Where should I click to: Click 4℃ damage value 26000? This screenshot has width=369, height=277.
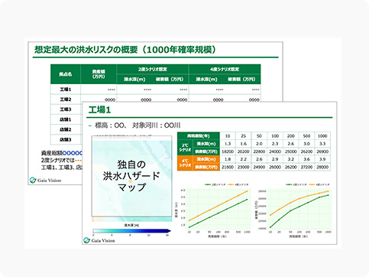pos(275,167)
